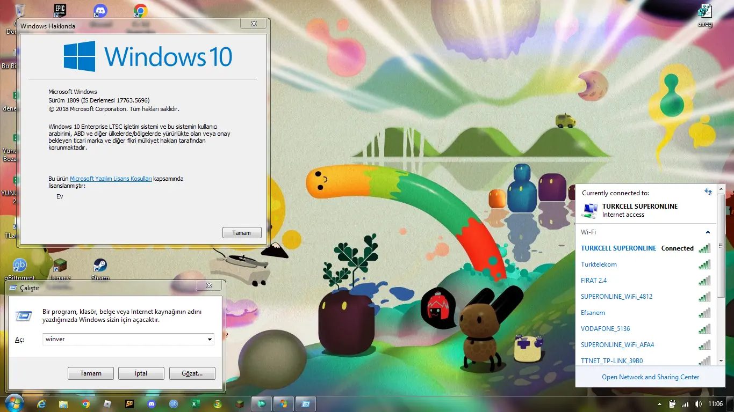This screenshot has height=412, width=734.
Task: Click the Sürüm 1809 version text
Action: 99,100
